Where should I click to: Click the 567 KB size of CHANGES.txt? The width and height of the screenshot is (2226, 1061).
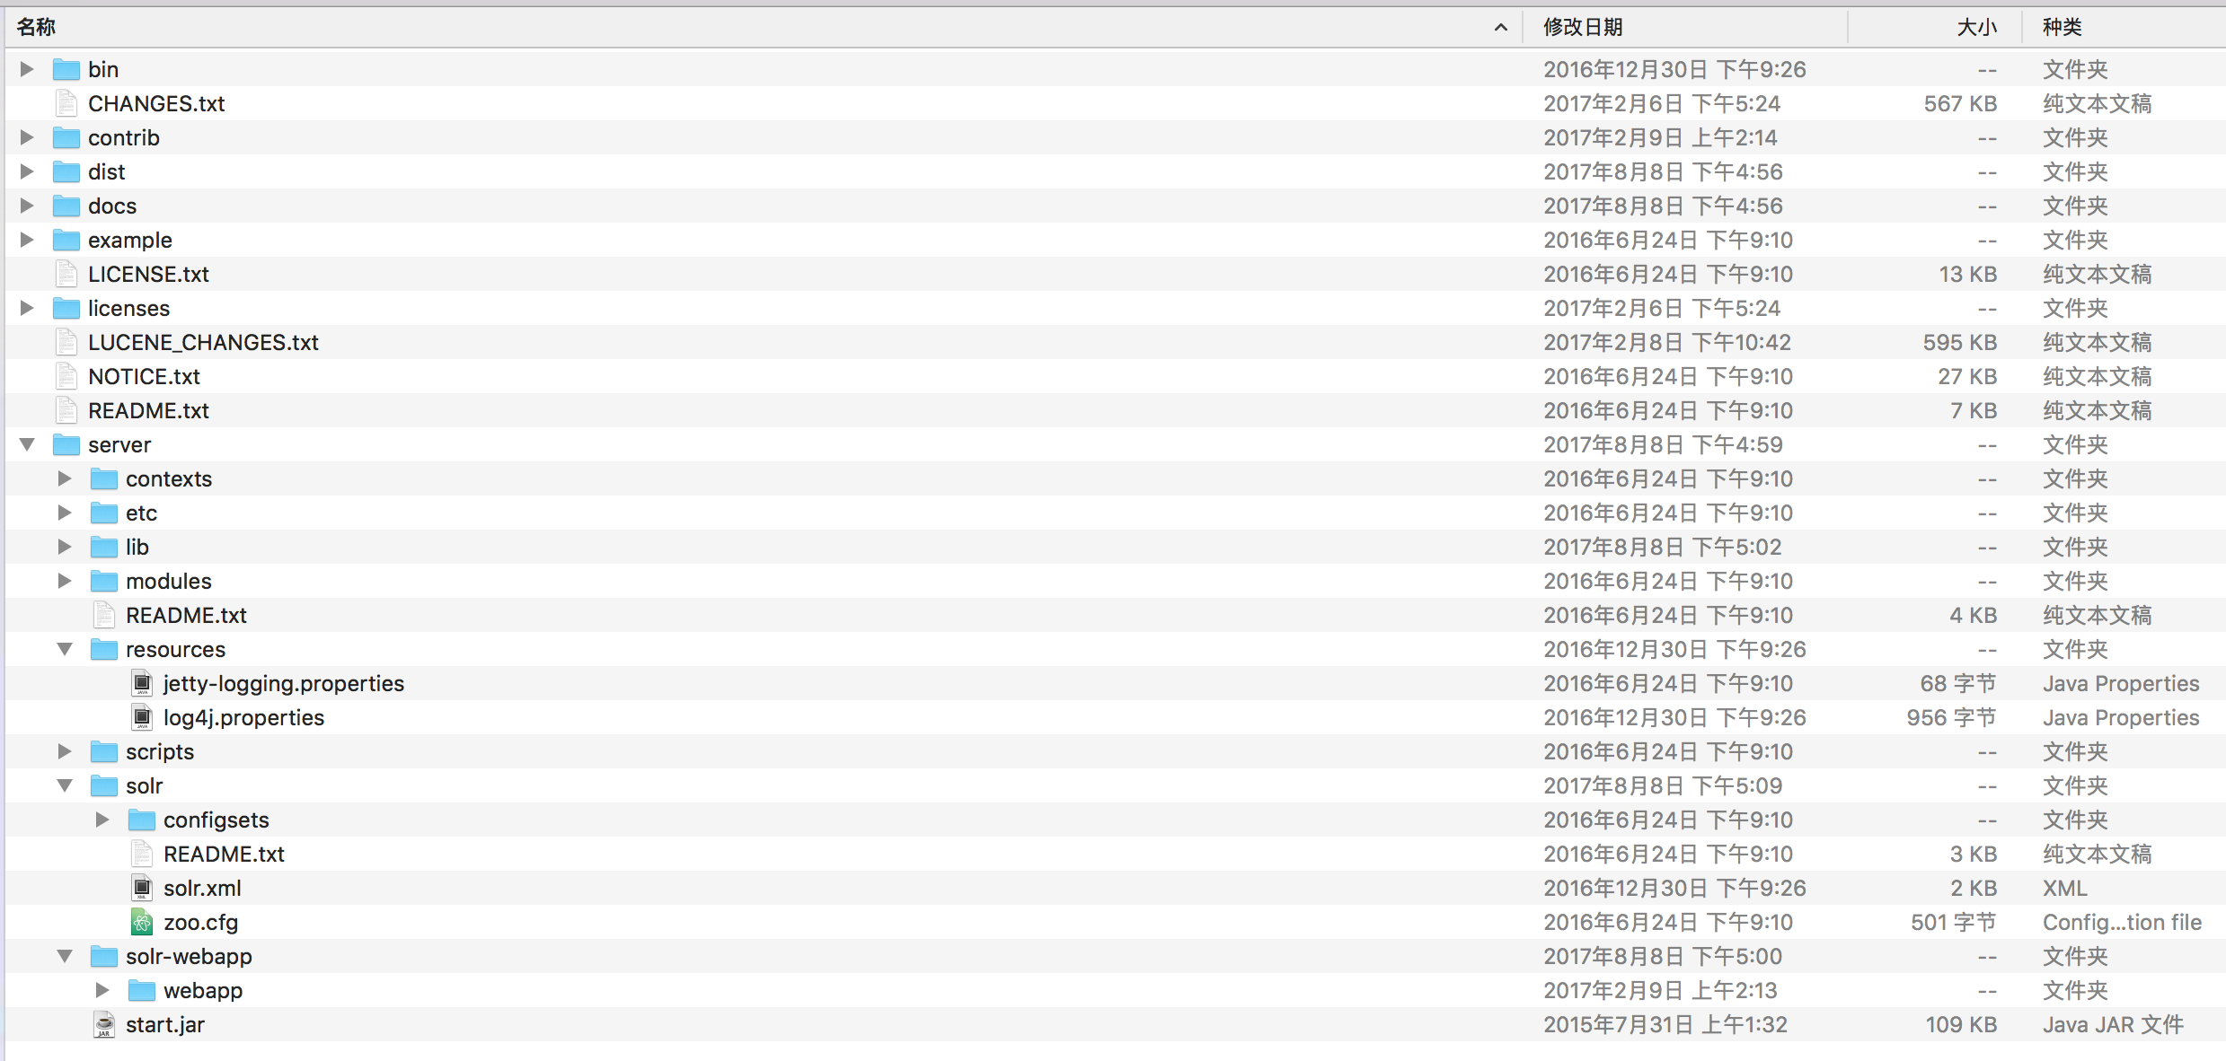(x=1960, y=103)
